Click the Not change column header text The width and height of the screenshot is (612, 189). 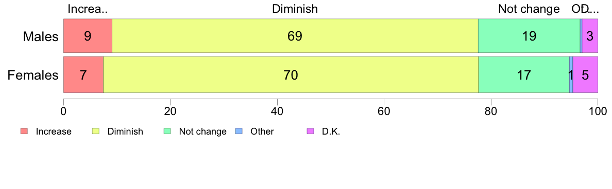tap(529, 9)
